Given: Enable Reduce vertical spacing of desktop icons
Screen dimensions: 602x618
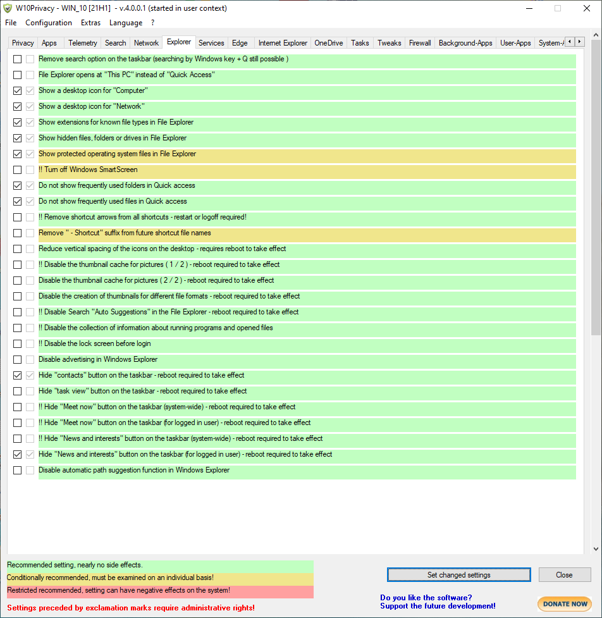Looking at the screenshot, I should click(17, 249).
